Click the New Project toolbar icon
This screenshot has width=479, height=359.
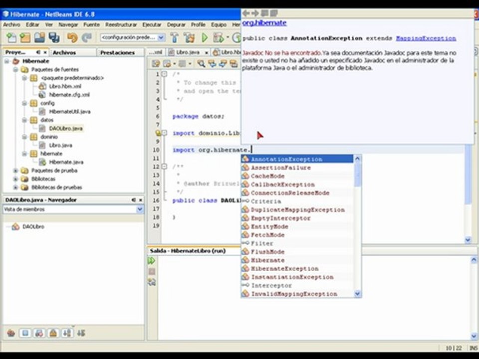(25, 37)
